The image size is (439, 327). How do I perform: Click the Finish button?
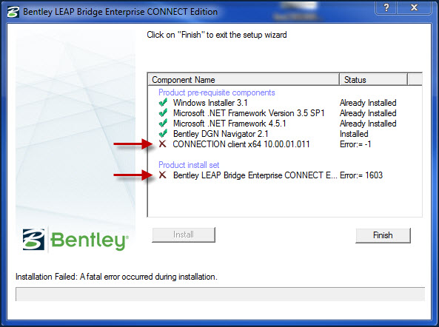[383, 235]
